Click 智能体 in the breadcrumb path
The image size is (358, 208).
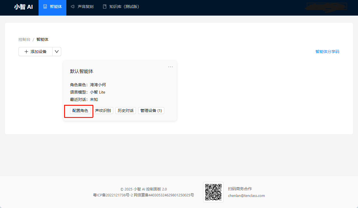[42, 39]
